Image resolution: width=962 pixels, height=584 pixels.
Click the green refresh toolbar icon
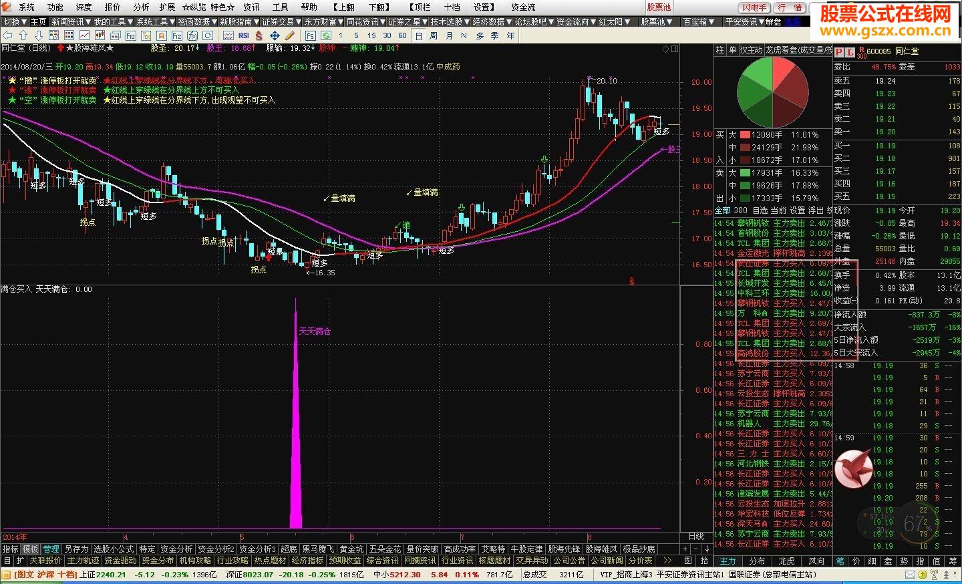click(326, 35)
